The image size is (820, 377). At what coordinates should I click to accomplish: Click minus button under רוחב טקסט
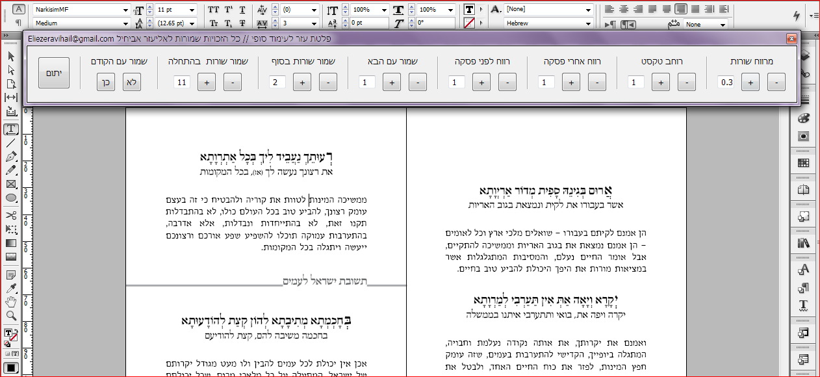686,82
